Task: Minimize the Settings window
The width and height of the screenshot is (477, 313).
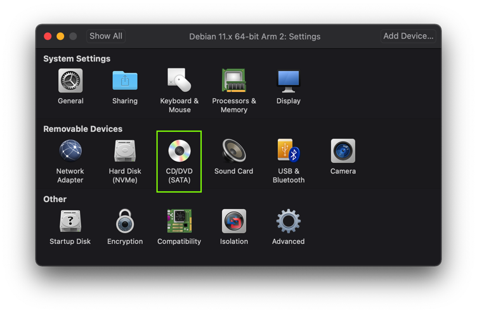Action: [60, 37]
